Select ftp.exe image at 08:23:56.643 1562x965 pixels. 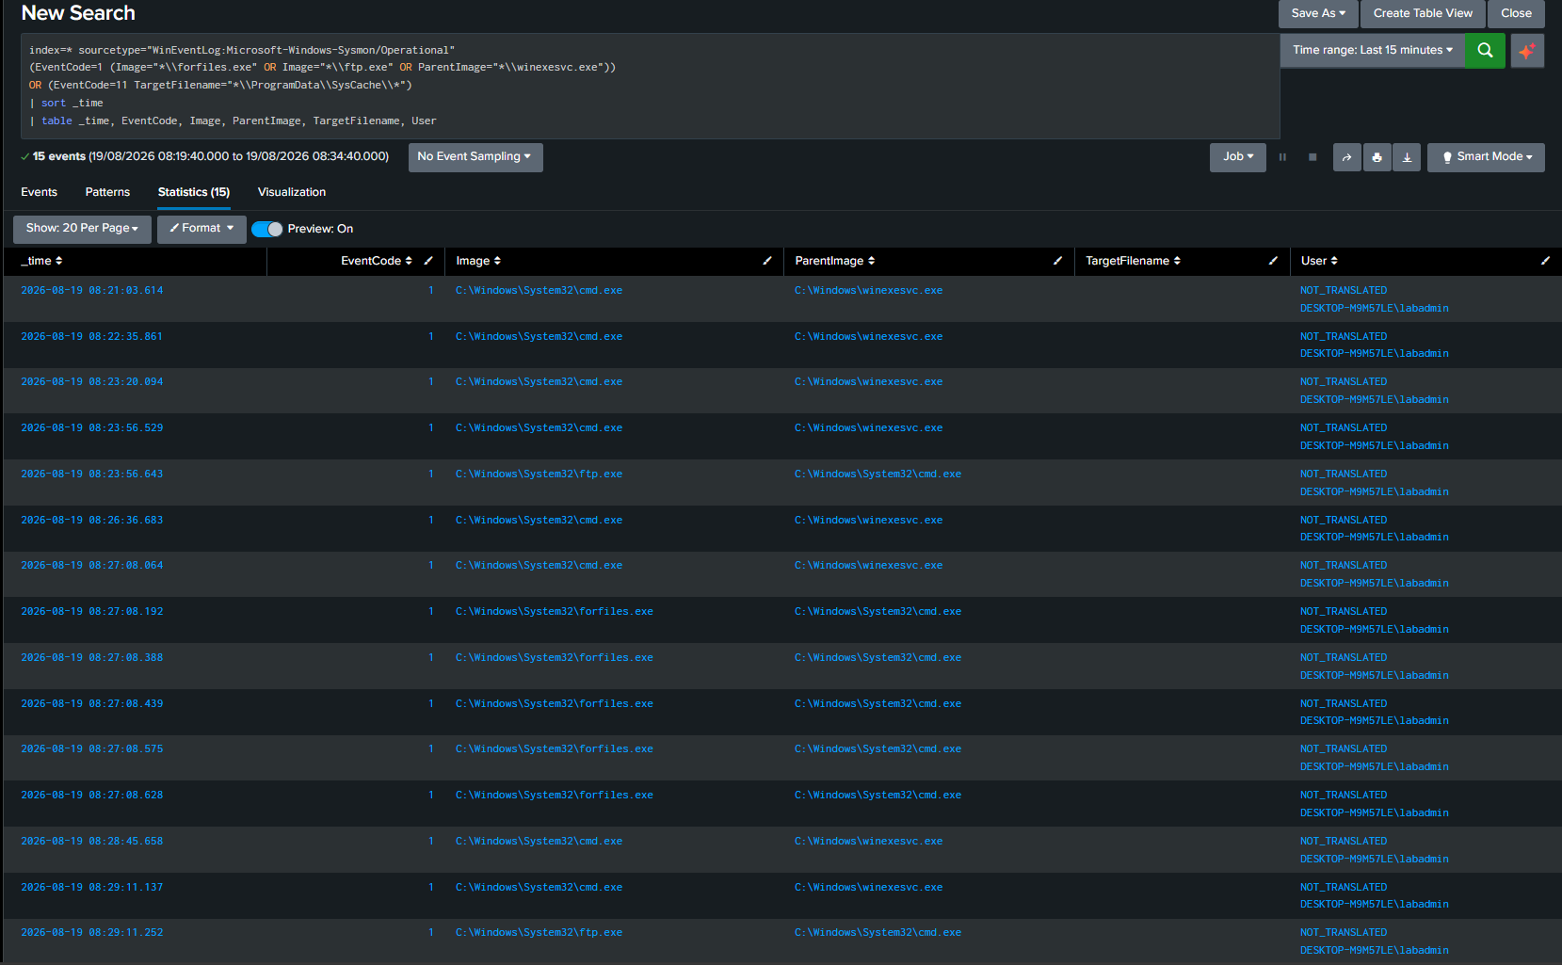539,474
